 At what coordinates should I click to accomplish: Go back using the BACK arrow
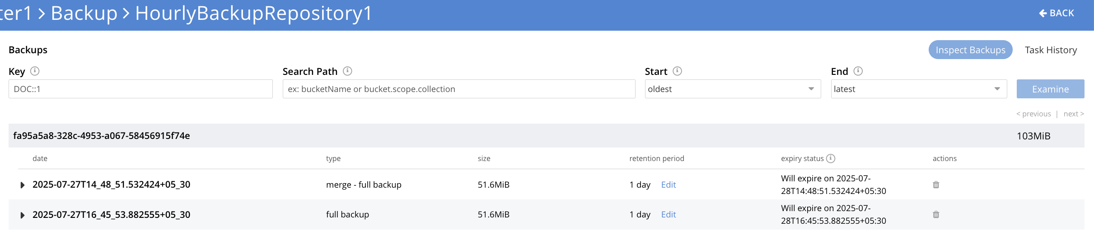(x=1057, y=14)
